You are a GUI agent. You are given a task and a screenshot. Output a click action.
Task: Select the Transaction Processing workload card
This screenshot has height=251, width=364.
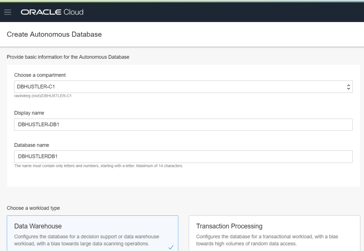(x=274, y=233)
